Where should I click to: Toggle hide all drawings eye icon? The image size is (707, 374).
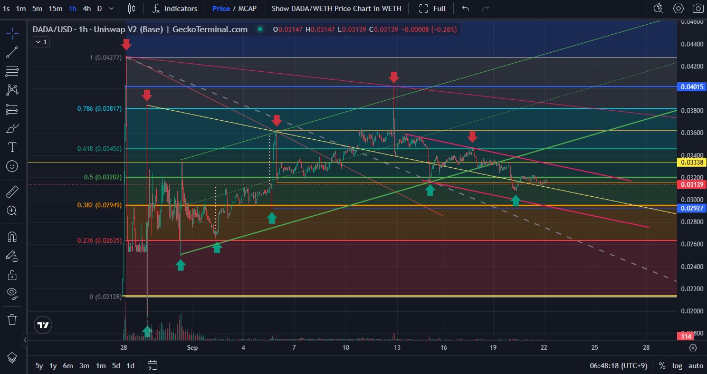tap(12, 294)
